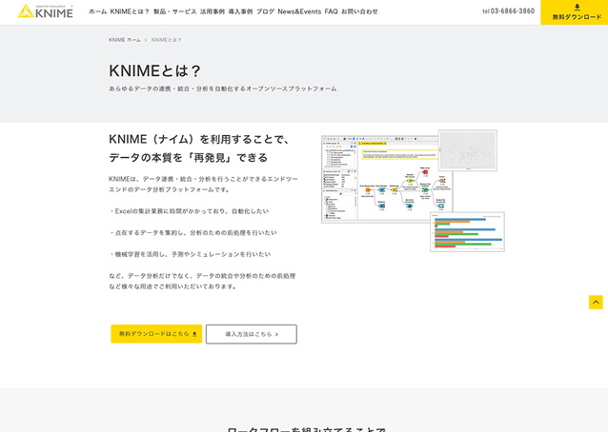Open お問い合わせ contact page

pyautogui.click(x=359, y=11)
